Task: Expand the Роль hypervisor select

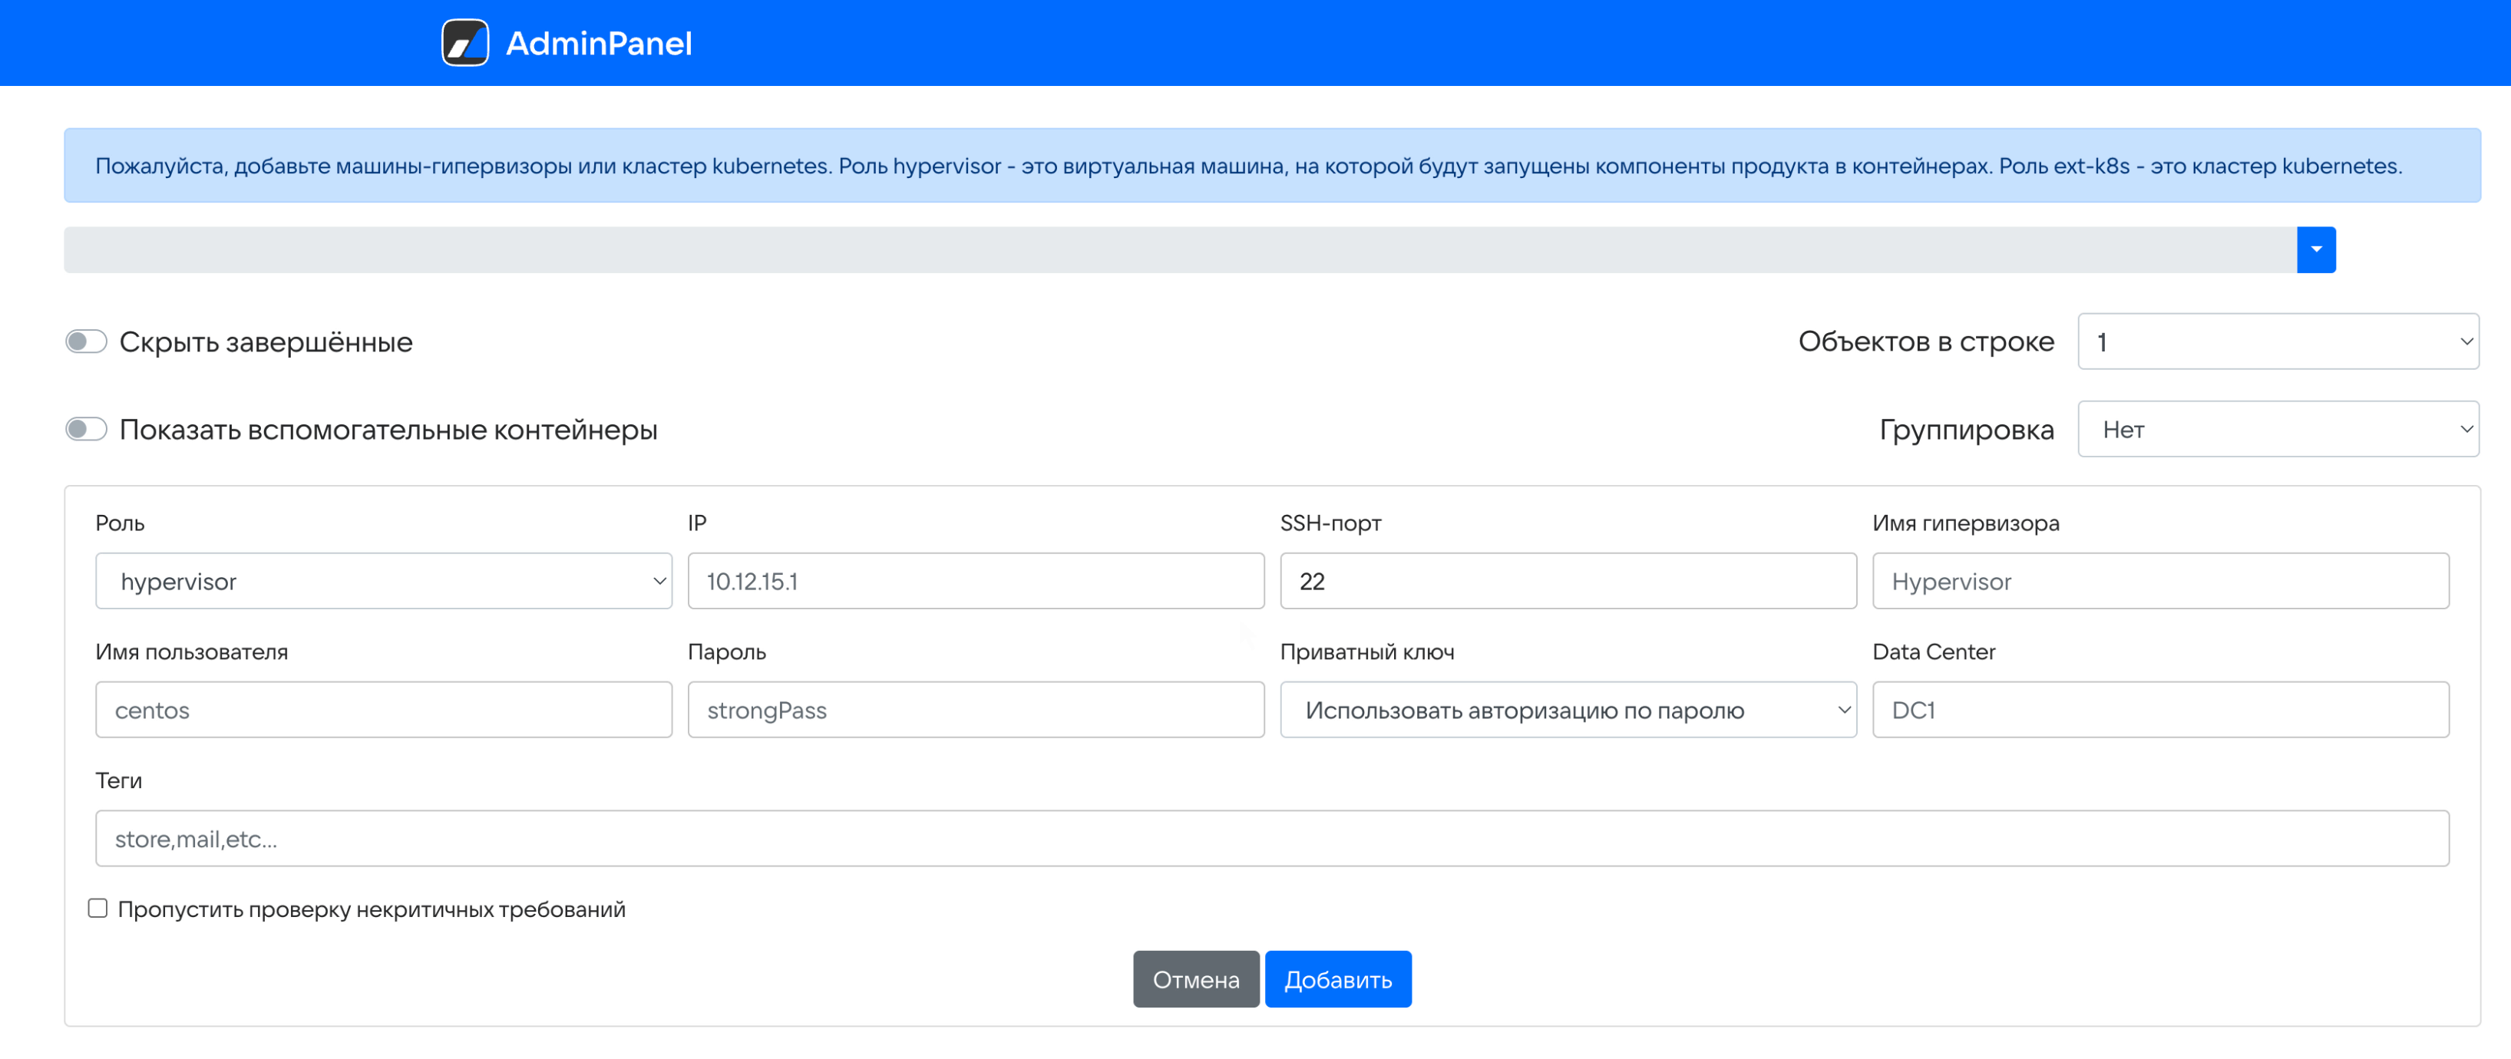Action: [x=383, y=582]
